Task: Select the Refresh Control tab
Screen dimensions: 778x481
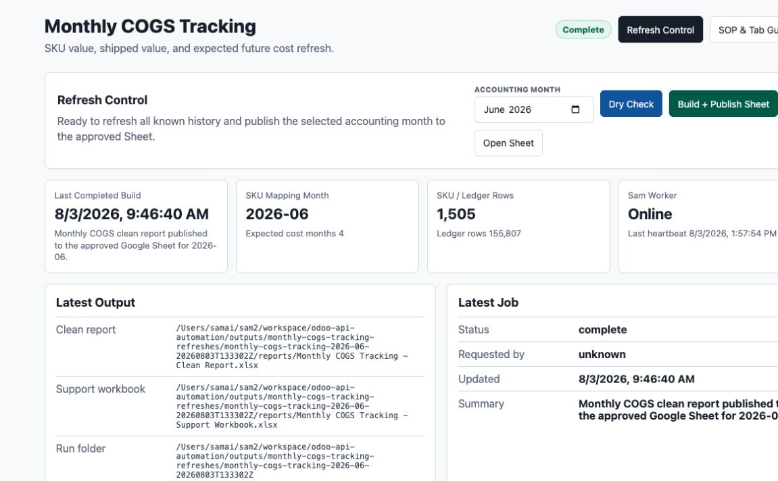Action: [660, 30]
